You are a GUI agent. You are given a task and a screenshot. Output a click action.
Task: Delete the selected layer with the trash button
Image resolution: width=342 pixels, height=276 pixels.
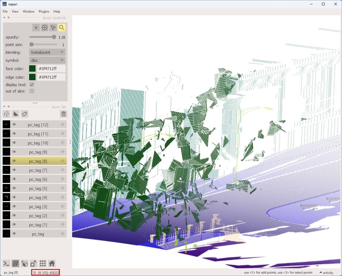63,114
